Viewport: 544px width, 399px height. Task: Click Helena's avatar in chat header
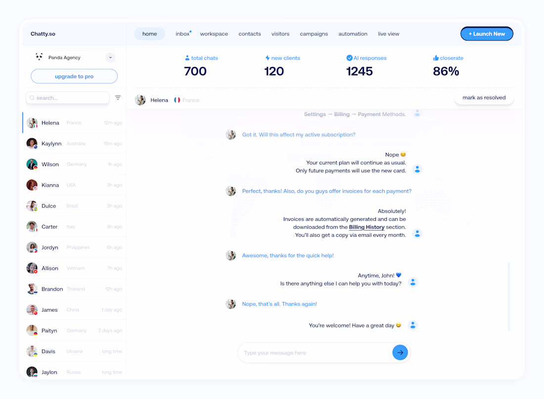140,100
